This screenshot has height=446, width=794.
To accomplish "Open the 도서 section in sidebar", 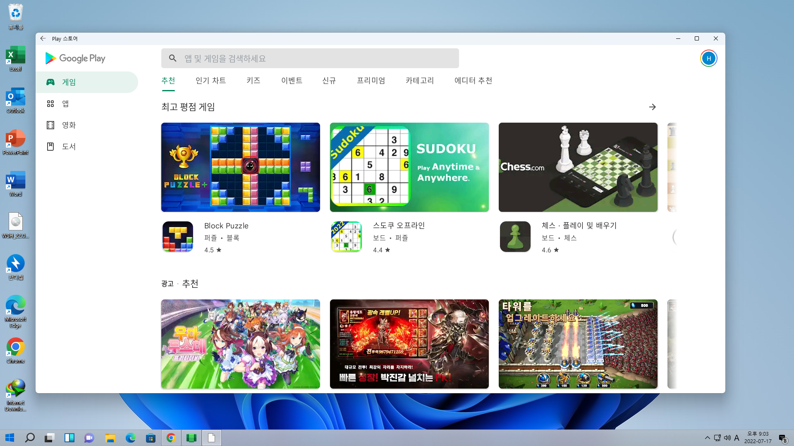I will [87, 147].
